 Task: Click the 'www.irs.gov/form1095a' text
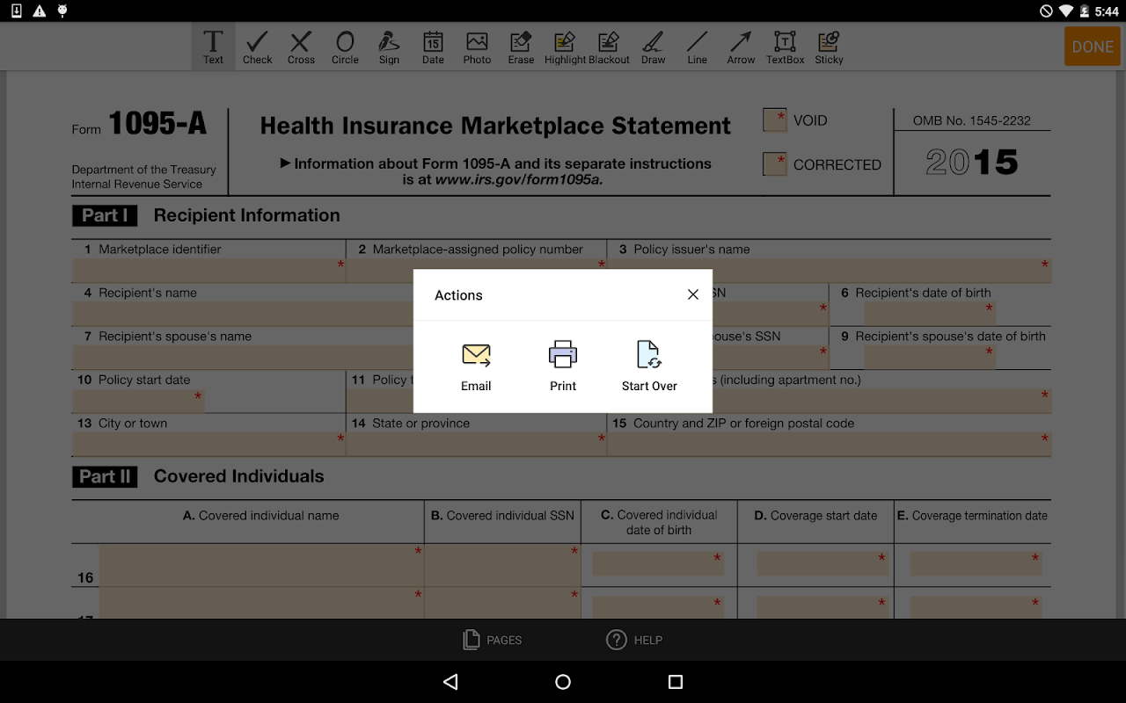(517, 179)
